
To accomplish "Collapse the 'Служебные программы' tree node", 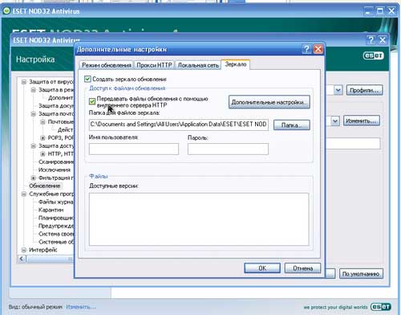I will pos(24,194).
